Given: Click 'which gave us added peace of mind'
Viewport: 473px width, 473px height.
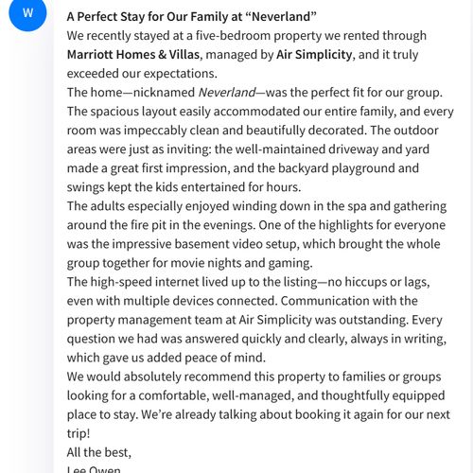Looking at the screenshot, I should 166,358.
